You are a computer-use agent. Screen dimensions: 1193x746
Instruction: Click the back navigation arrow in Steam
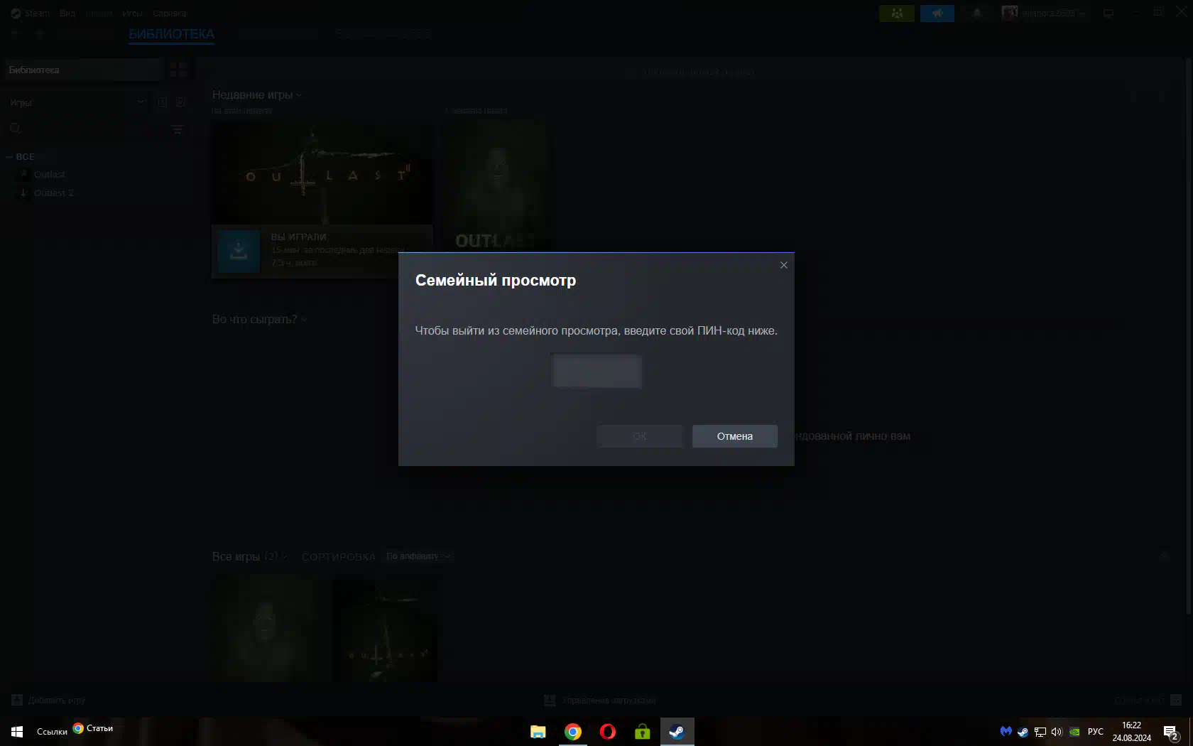pyautogui.click(x=15, y=33)
